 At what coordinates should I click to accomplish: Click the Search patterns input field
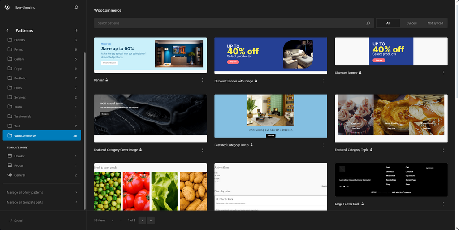click(x=229, y=23)
